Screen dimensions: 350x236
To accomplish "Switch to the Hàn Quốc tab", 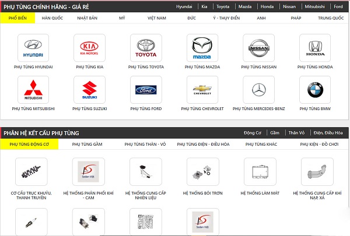I will click(52, 18).
